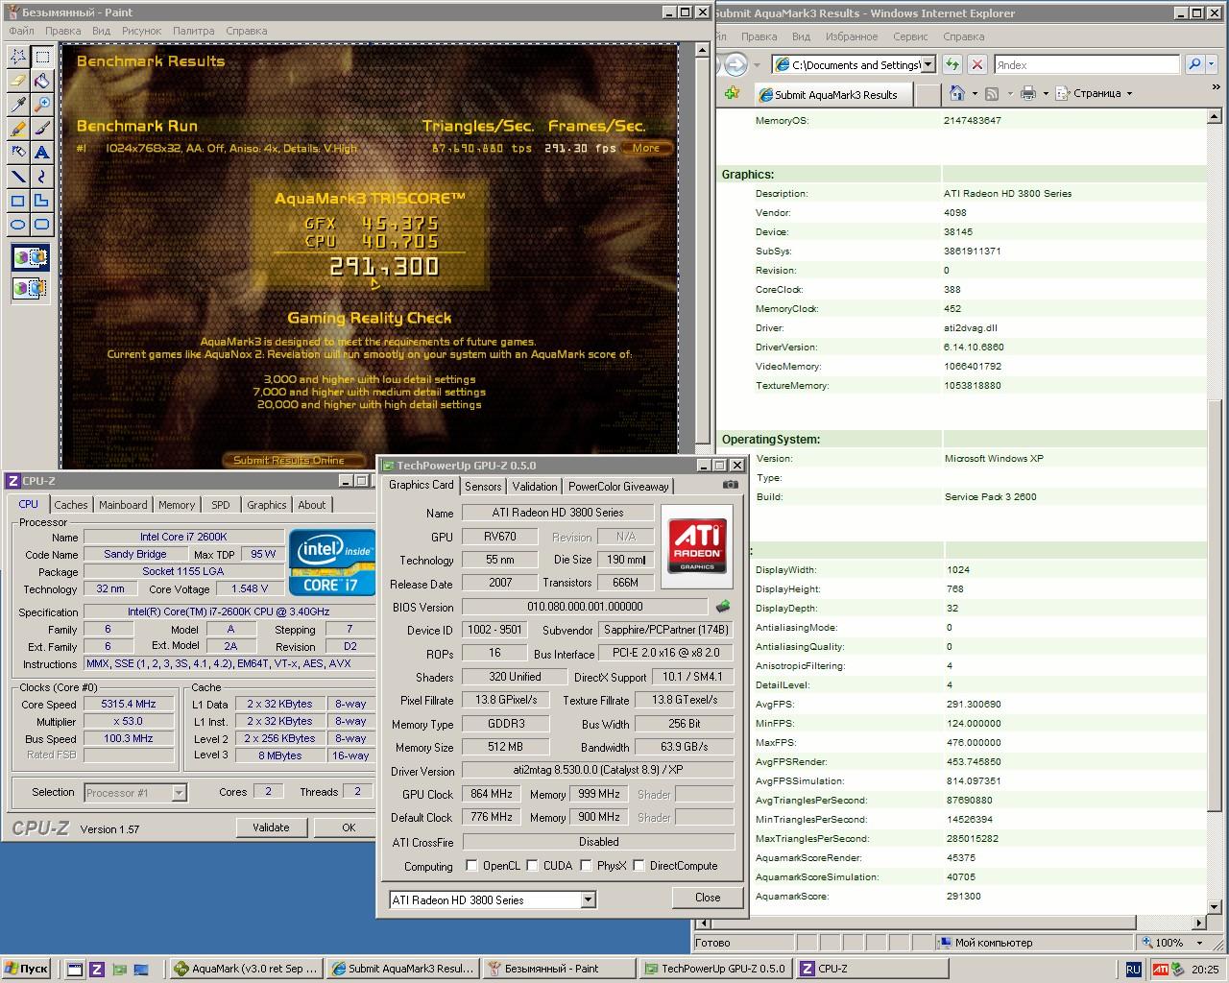
Task: Select the rectangular Select tool in Paint
Action: [42, 57]
